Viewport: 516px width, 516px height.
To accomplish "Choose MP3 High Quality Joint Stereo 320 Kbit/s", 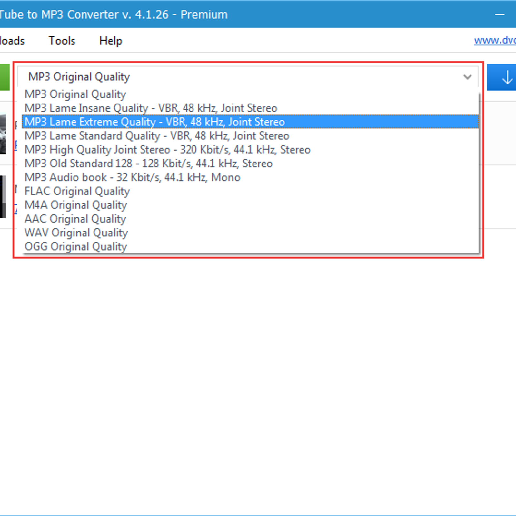I will pyautogui.click(x=250, y=150).
